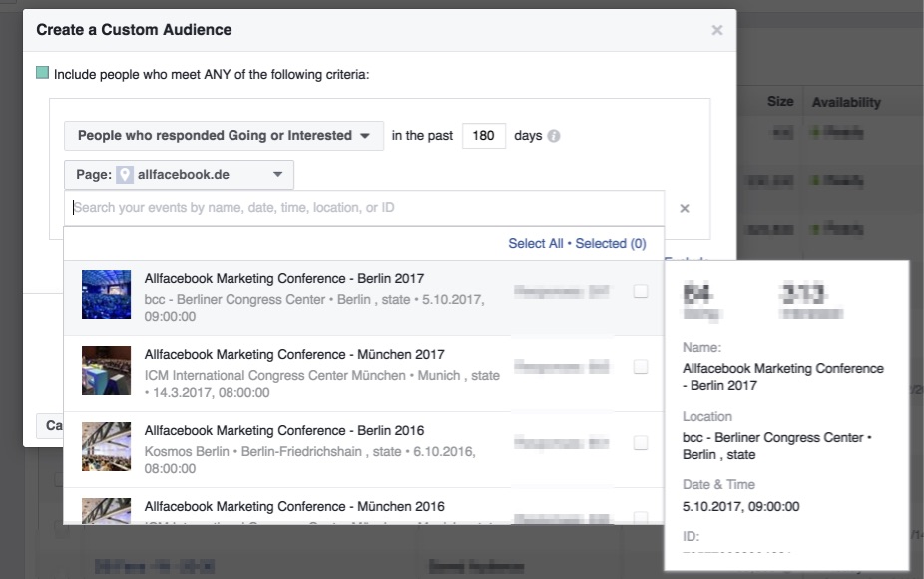The height and width of the screenshot is (579, 924).
Task: Click the Select All link
Action: click(536, 243)
